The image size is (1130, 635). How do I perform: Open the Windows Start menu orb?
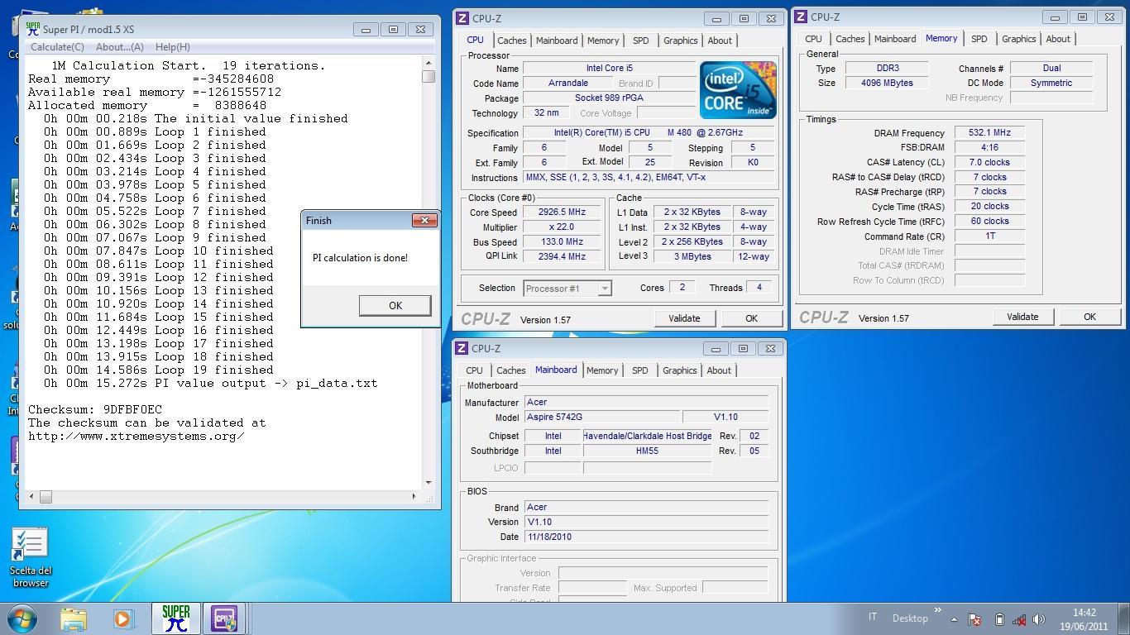click(x=22, y=618)
